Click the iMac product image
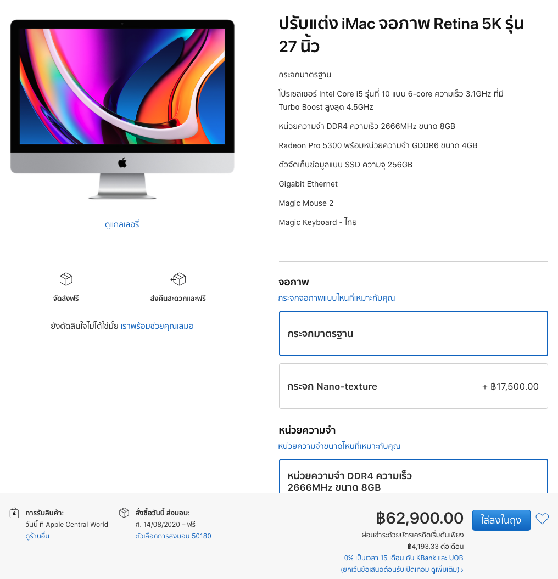558x579 pixels. pos(122,109)
